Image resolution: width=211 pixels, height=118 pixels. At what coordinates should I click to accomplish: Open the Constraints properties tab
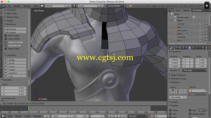pos(193,48)
